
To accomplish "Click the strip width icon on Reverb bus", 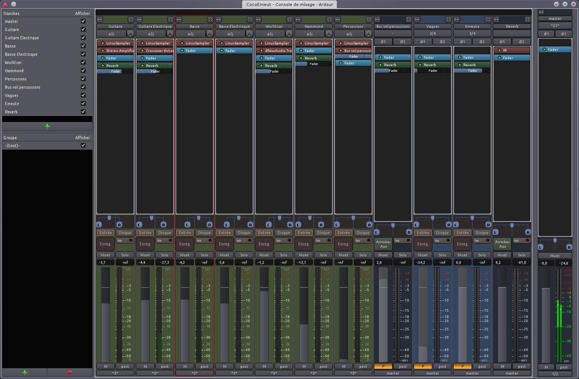I will 496,19.
